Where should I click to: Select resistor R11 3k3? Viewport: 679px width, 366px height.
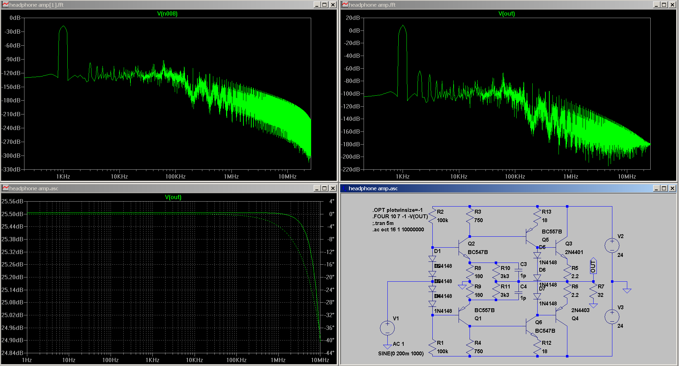tap(496, 291)
